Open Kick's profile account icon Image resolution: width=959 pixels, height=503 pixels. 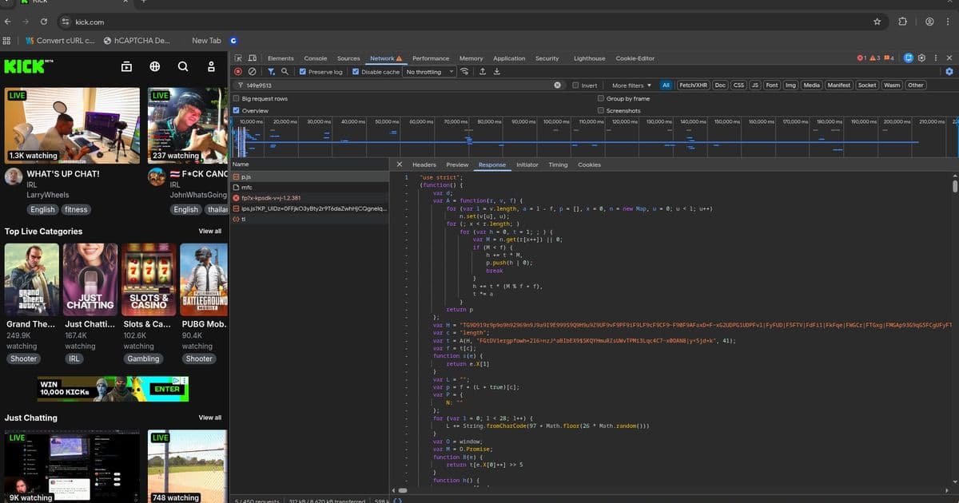point(210,68)
